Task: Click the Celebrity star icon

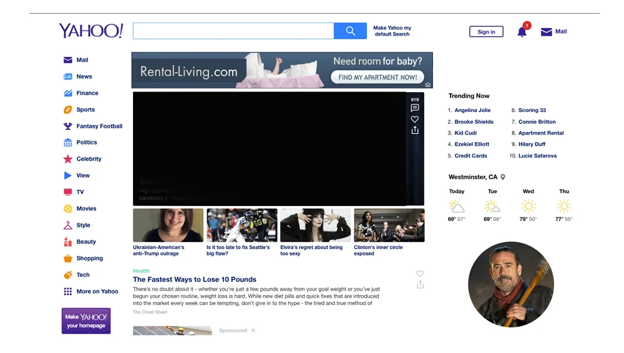Action: (x=68, y=159)
